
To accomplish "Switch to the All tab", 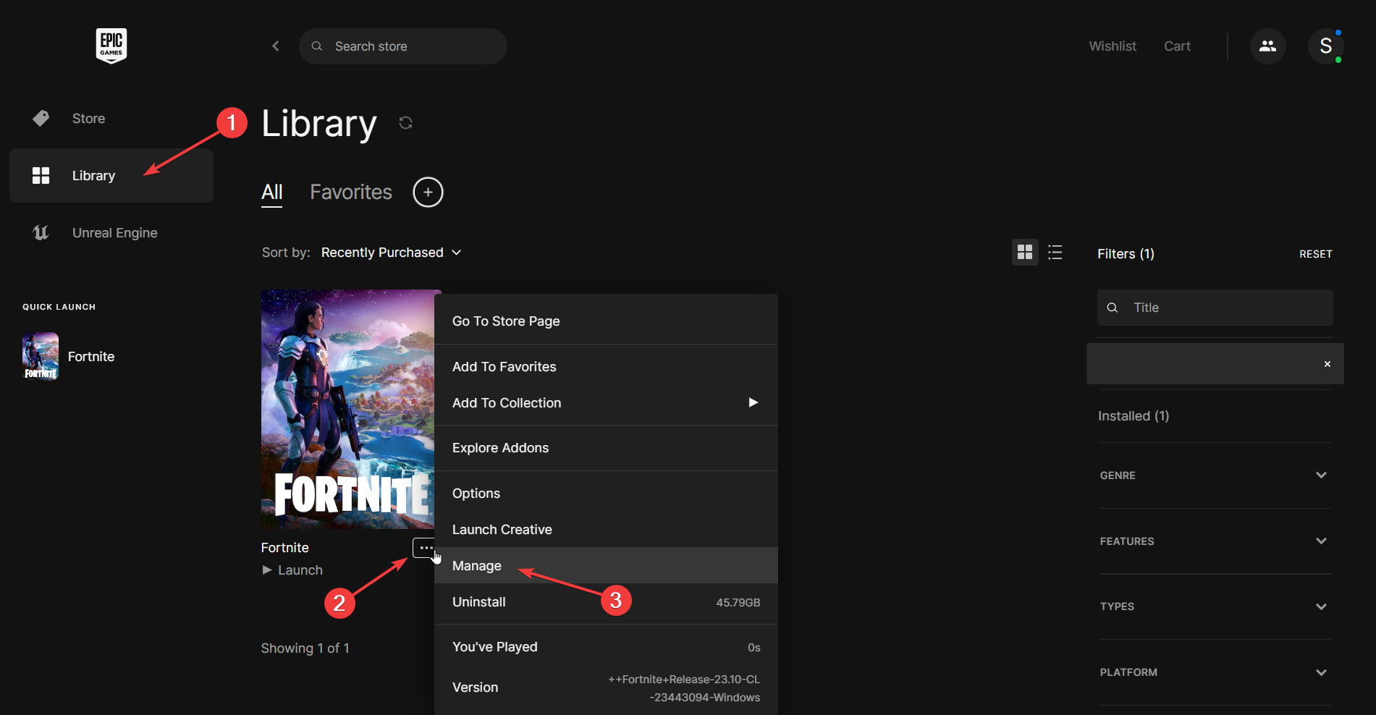I will click(271, 192).
